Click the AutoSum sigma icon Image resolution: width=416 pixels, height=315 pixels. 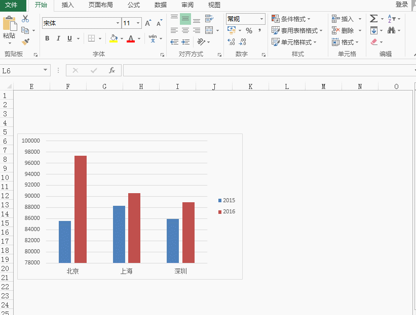[373, 19]
